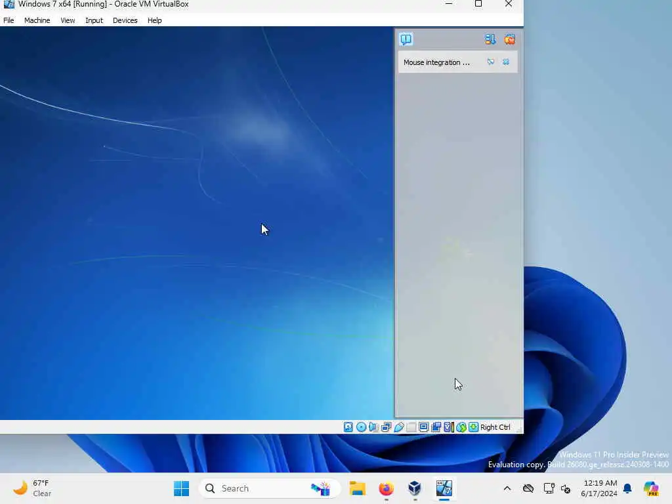This screenshot has width=672, height=504.
Task: Open the Devices menu
Action: coord(125,20)
